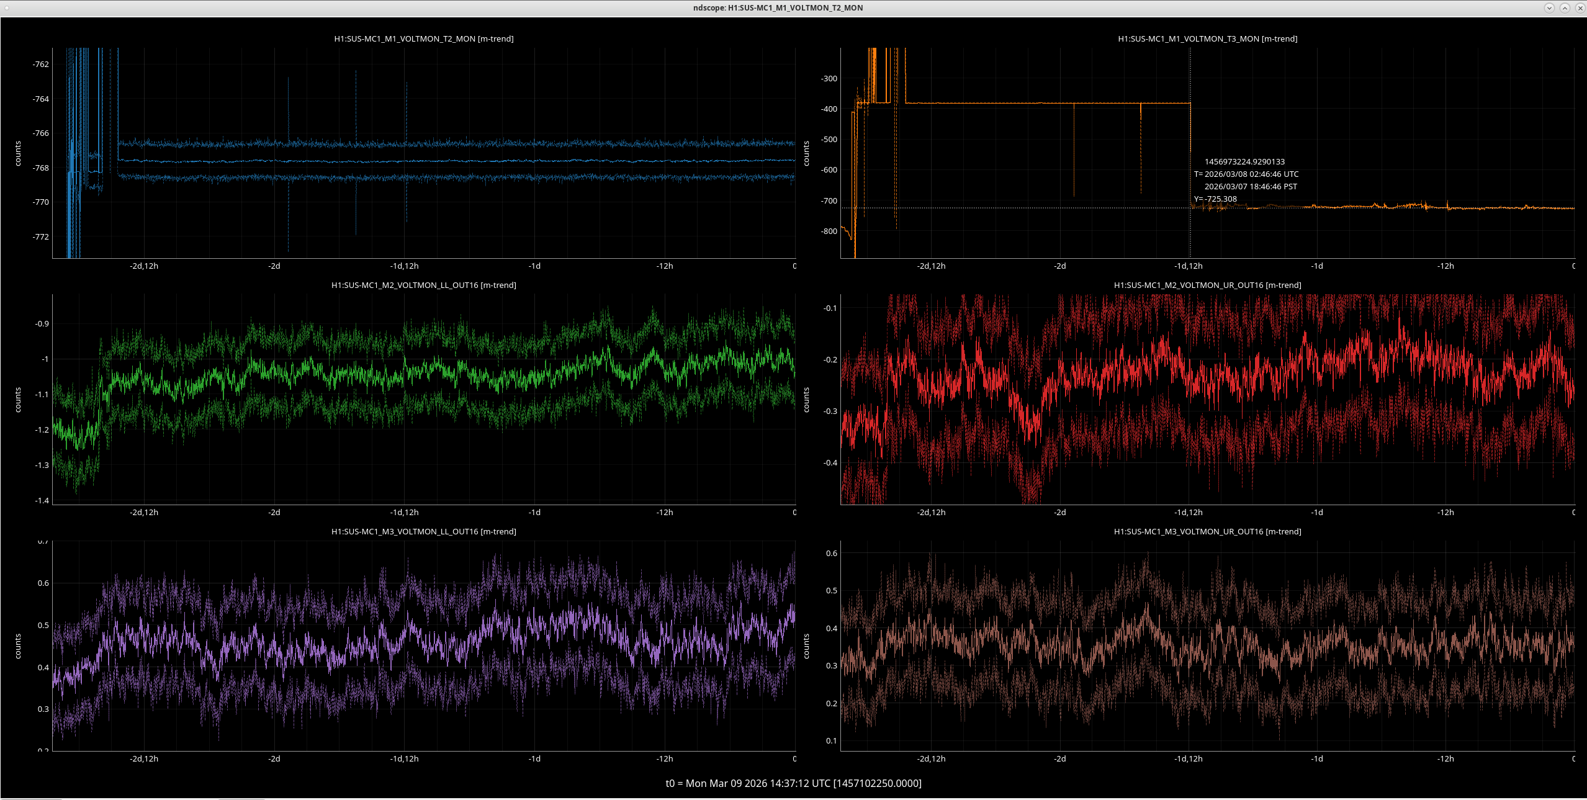
Task: Click the M1_VOLTMON_T3_MON plot title
Action: click(x=1207, y=38)
